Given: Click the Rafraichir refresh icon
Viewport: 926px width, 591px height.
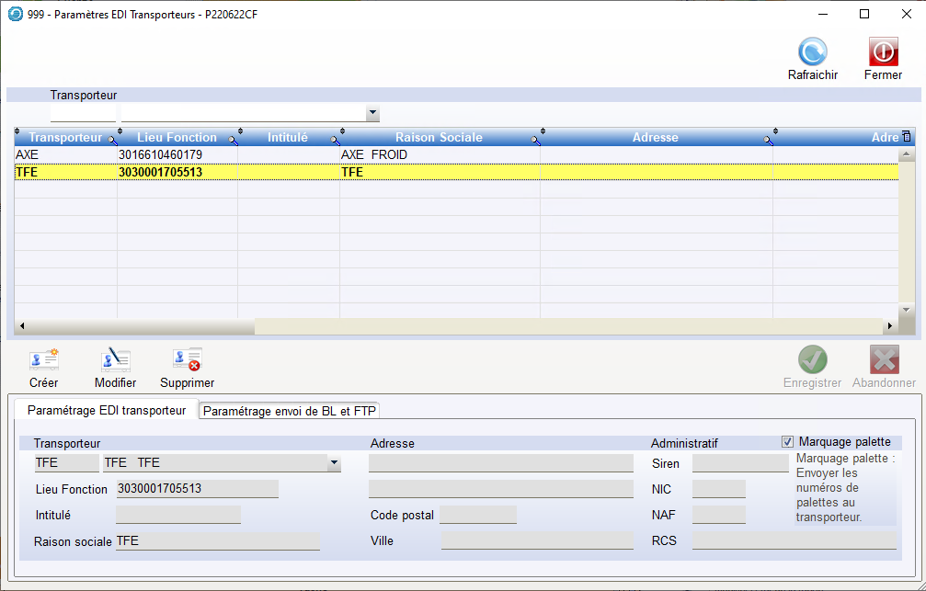Looking at the screenshot, I should click(812, 52).
